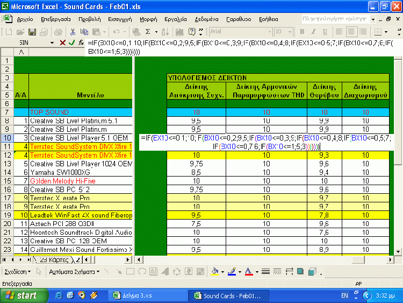The image size is (403, 303).
Task: Click the Line Style icon
Action: pos(265,272)
